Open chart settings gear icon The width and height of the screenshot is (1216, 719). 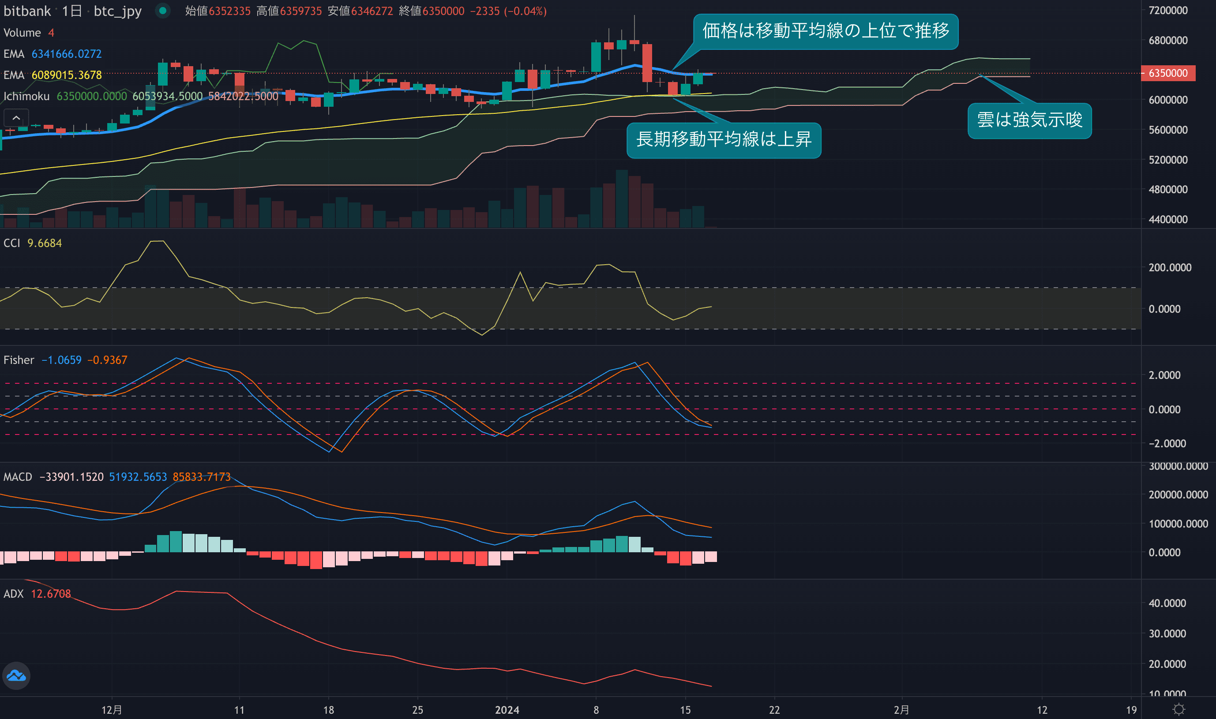pyautogui.click(x=1178, y=709)
